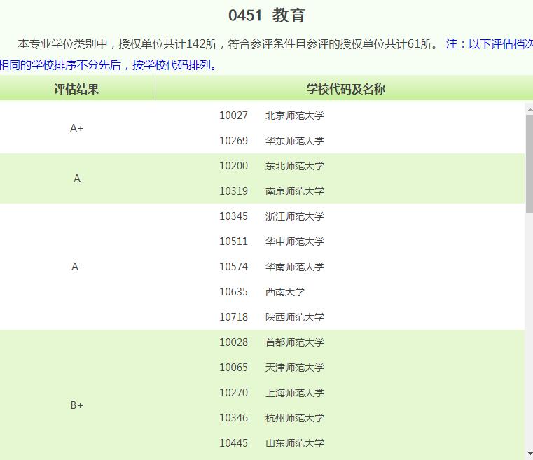Click the 评估结果 column header
The width and height of the screenshot is (533, 460).
point(77,89)
